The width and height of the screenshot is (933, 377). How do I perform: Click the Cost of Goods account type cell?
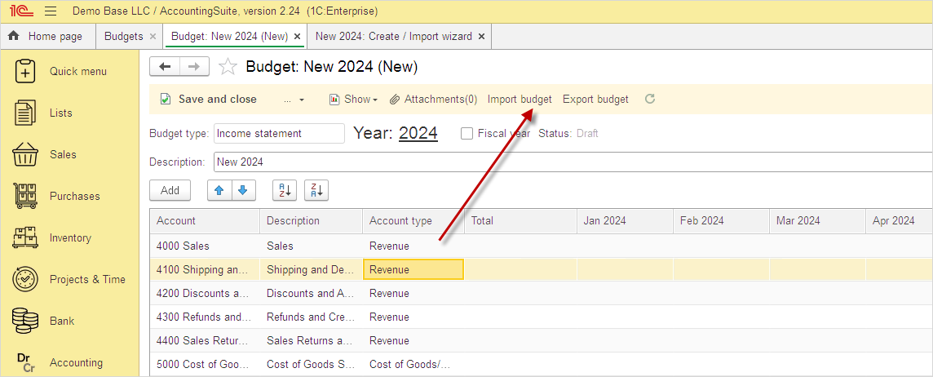413,365
